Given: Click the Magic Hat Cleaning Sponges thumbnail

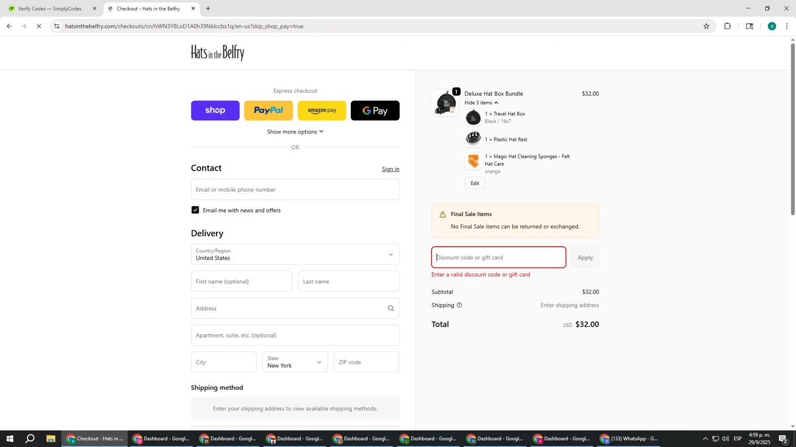Looking at the screenshot, I should 473,161.
